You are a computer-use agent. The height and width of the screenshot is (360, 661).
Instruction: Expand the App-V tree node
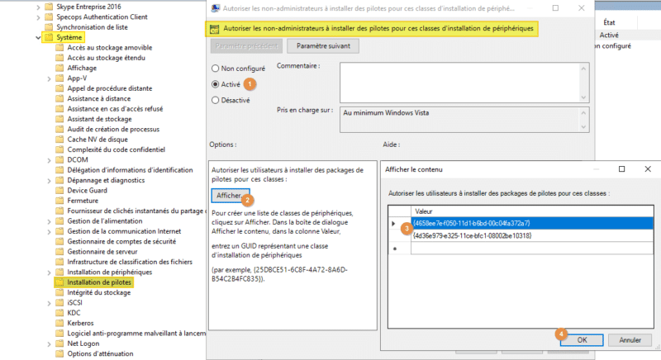pos(50,78)
